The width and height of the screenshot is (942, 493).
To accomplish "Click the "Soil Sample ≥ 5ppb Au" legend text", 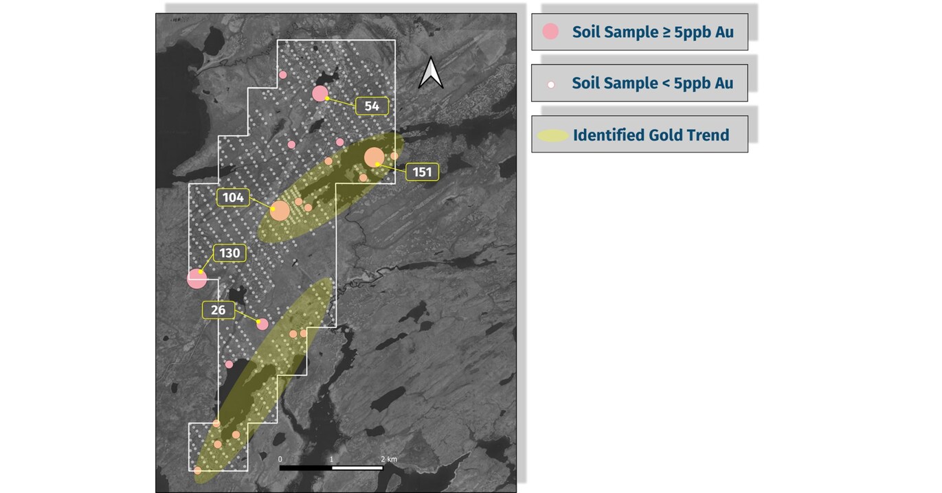I will [x=652, y=32].
